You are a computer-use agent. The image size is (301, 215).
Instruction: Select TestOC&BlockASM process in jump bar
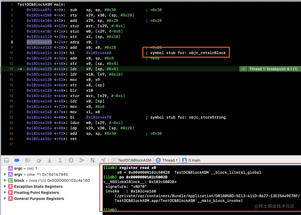(131, 160)
